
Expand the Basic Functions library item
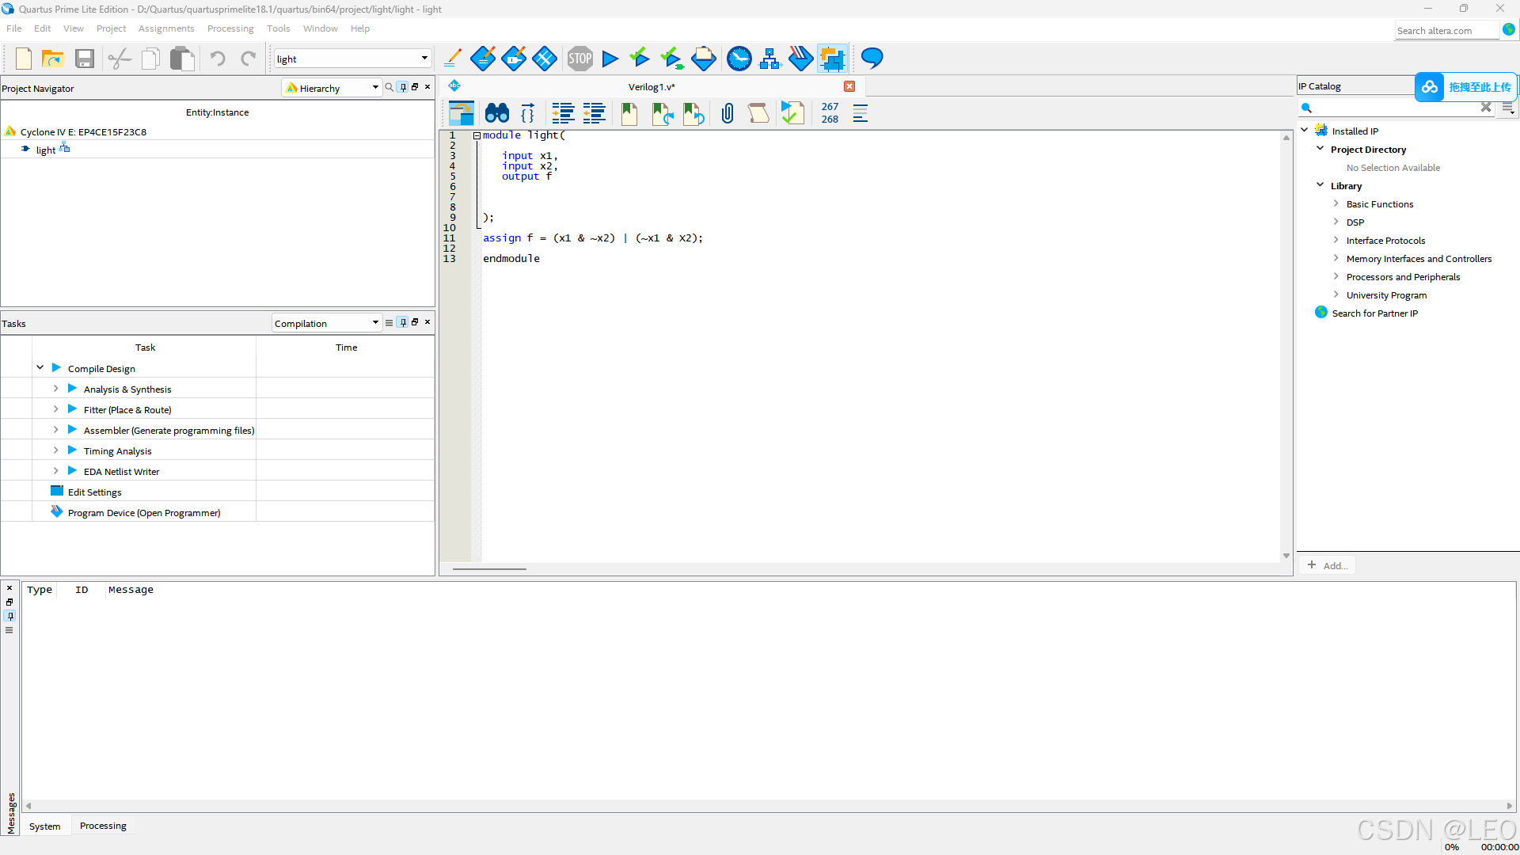click(1336, 204)
